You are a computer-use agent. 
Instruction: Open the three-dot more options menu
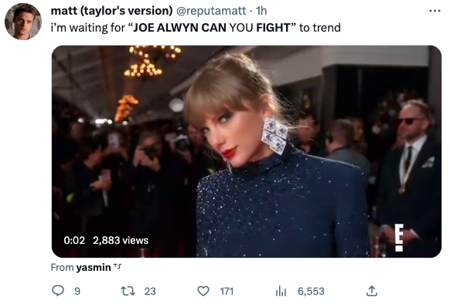[x=435, y=11]
